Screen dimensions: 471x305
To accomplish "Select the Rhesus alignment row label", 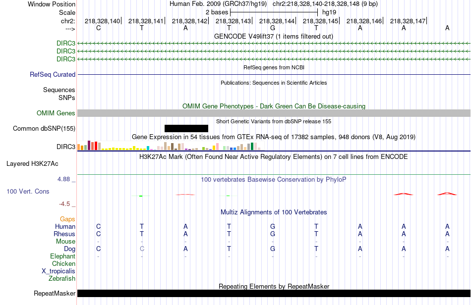I will 64,234.
